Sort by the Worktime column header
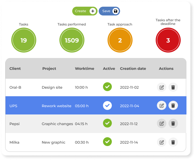 pyautogui.click(x=85, y=69)
